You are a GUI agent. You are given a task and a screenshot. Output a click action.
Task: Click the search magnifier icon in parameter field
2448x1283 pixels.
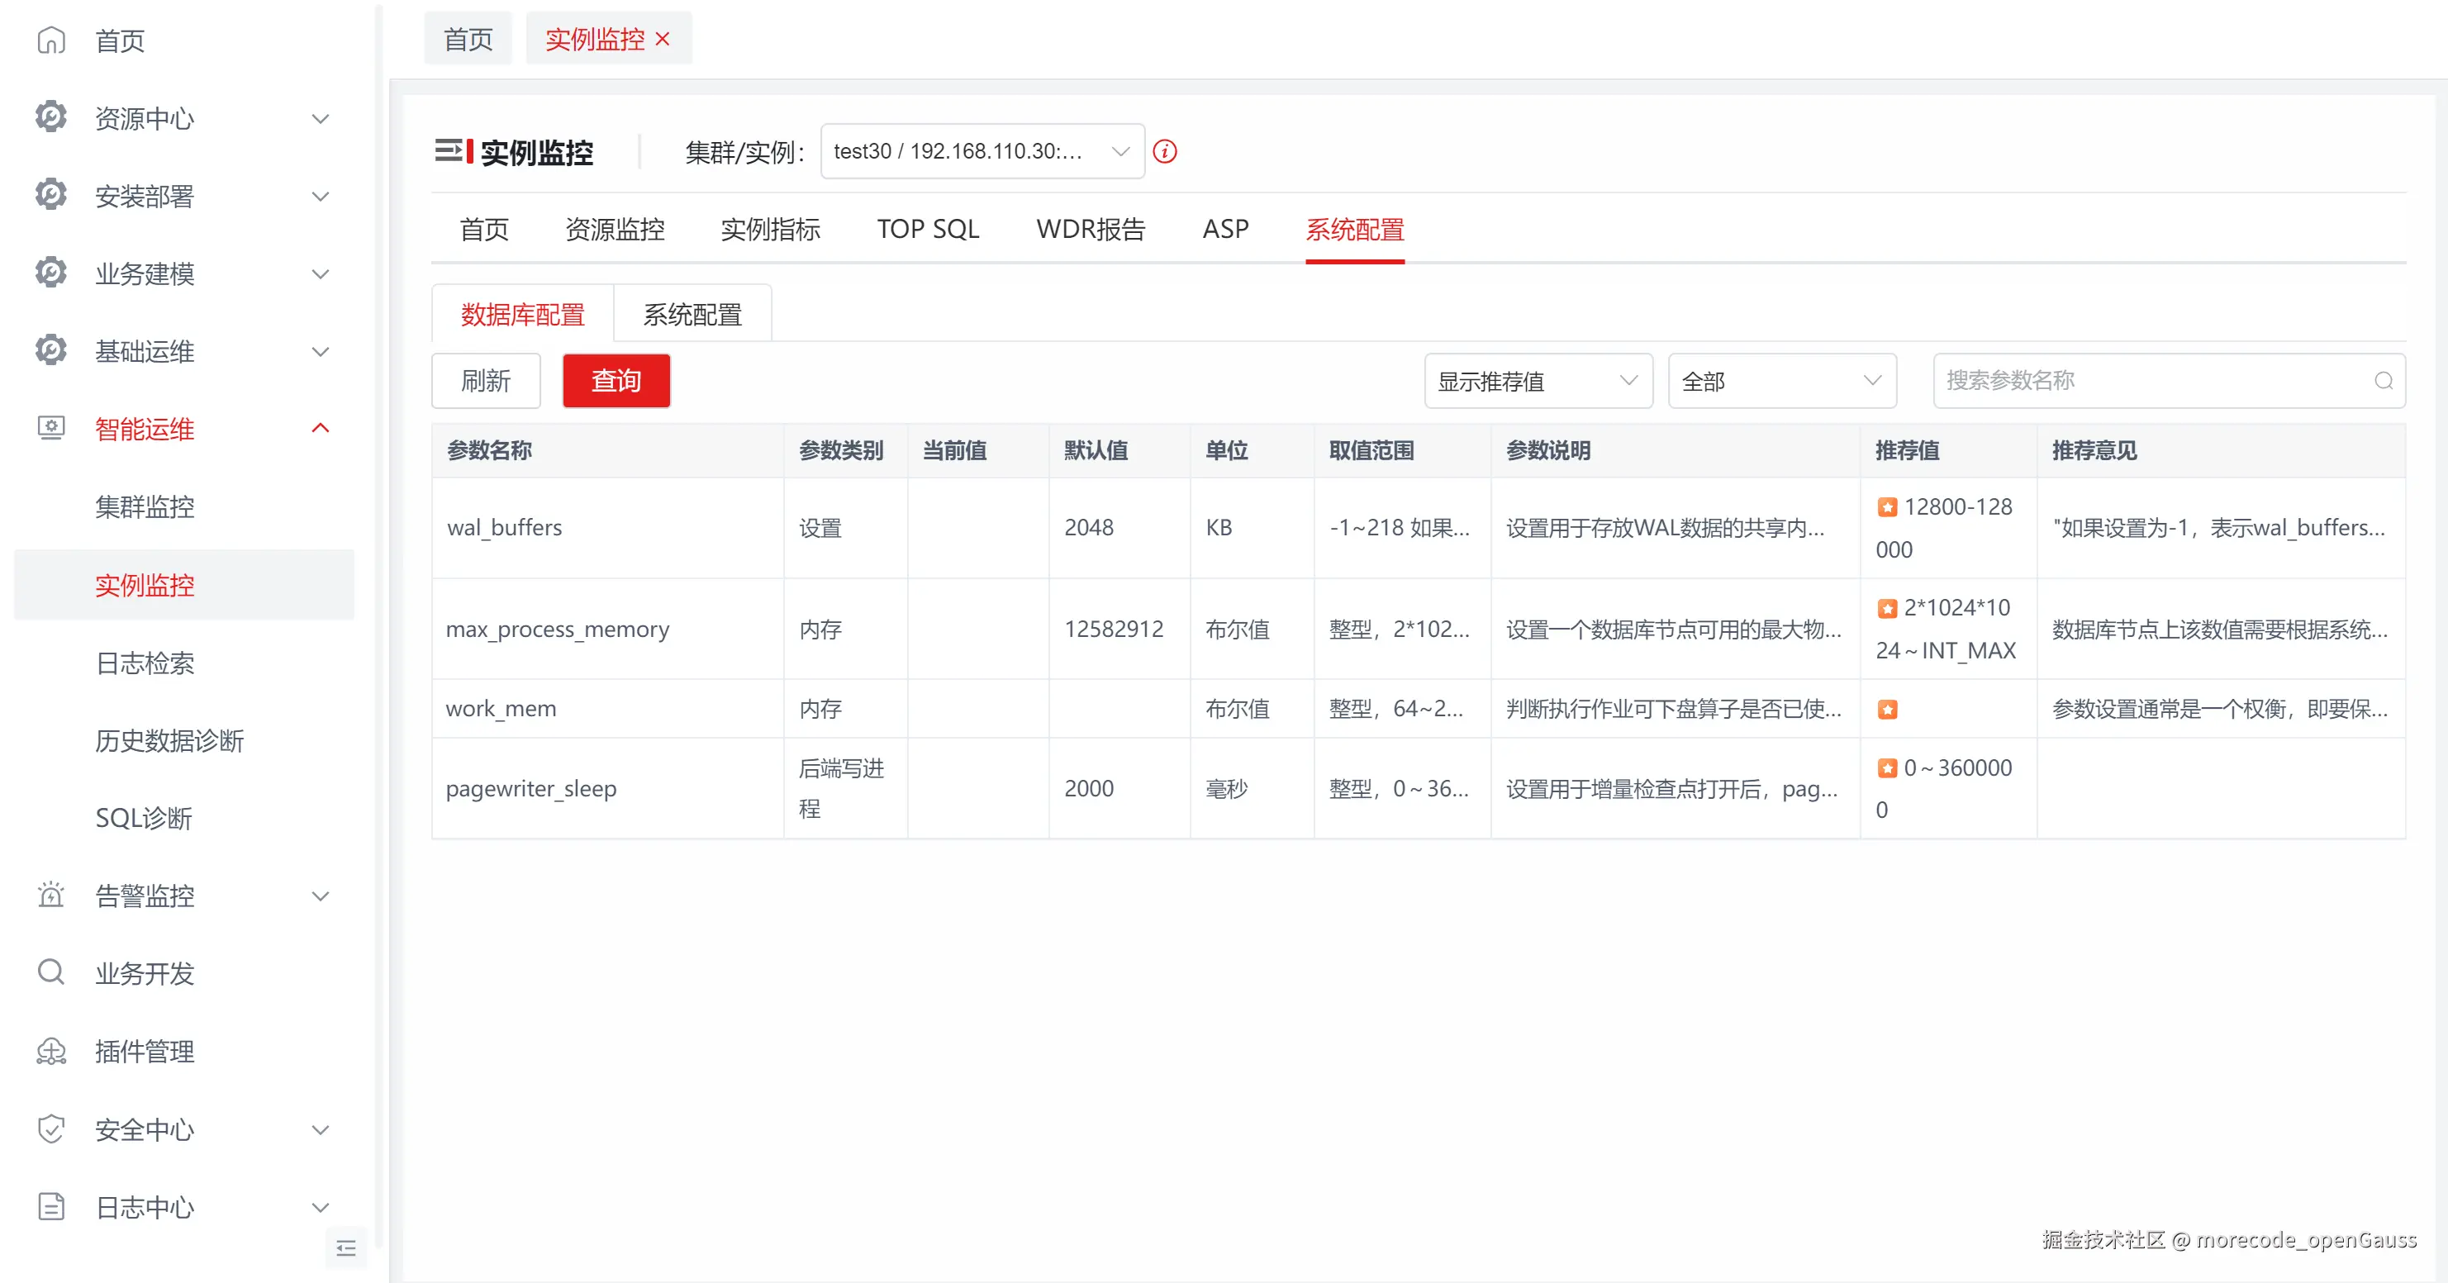coord(2383,381)
